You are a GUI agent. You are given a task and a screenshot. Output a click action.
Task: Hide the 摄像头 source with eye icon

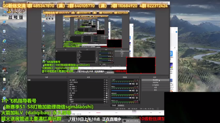104,99
